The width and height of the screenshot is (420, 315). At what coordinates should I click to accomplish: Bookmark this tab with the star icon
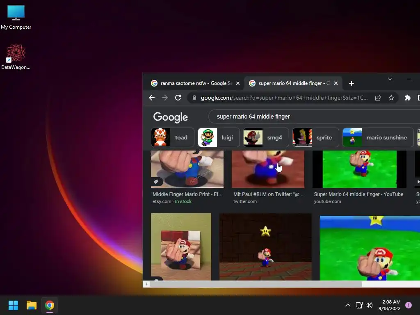click(x=391, y=98)
